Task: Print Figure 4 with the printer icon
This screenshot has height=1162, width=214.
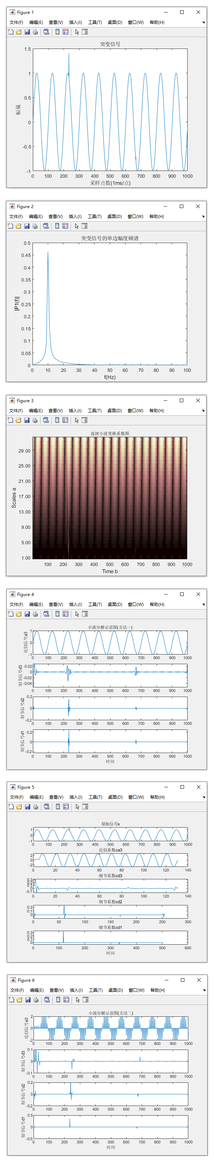Action: (x=35, y=614)
